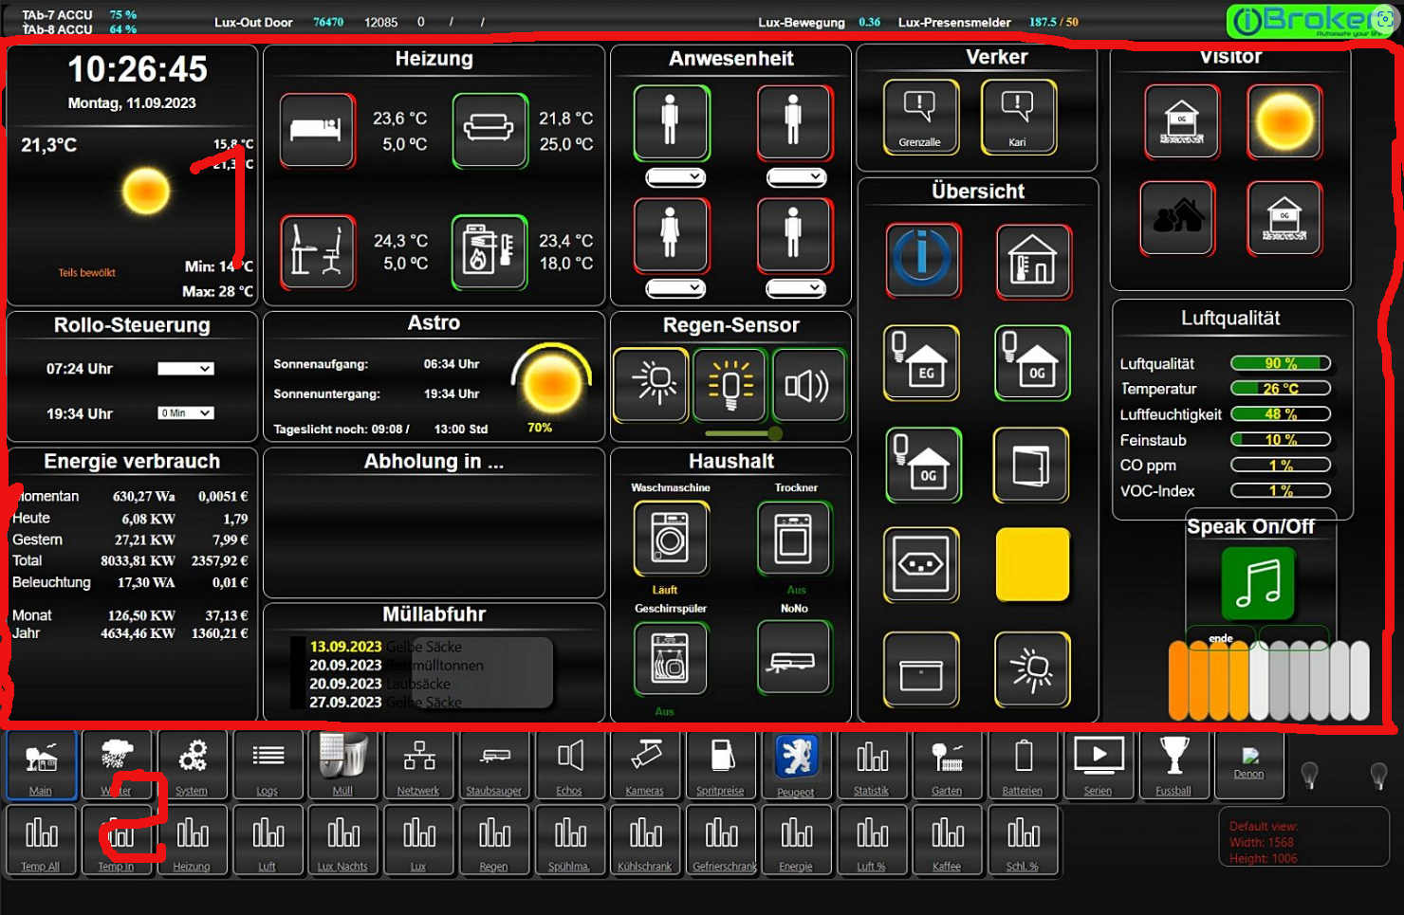Switch to the Main view tab

pos(41,764)
